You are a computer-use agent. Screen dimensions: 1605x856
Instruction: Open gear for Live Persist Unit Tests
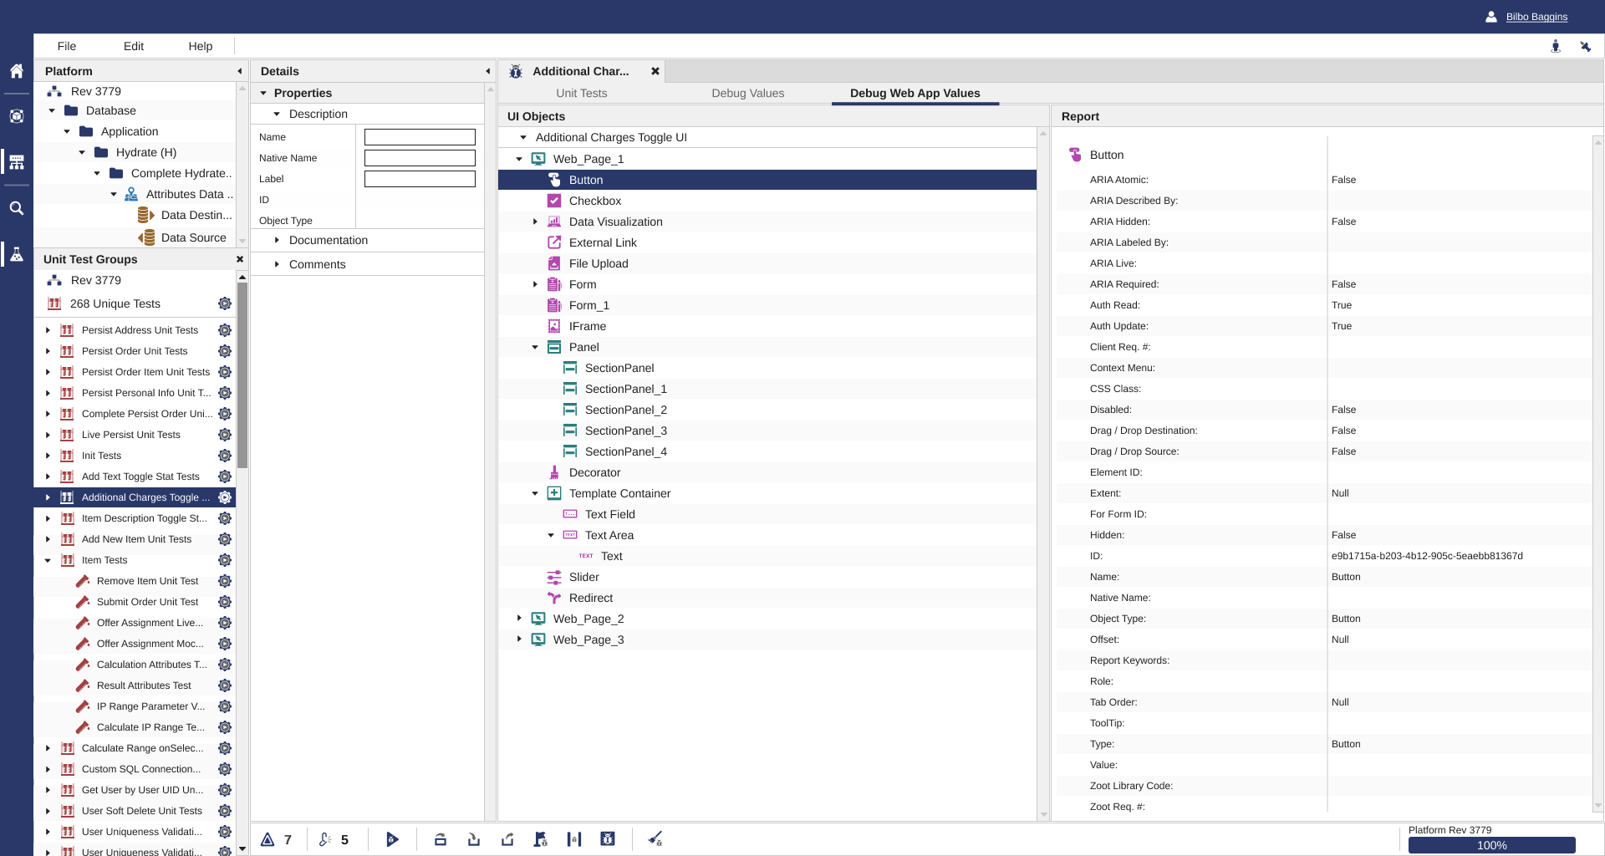pyautogui.click(x=225, y=435)
